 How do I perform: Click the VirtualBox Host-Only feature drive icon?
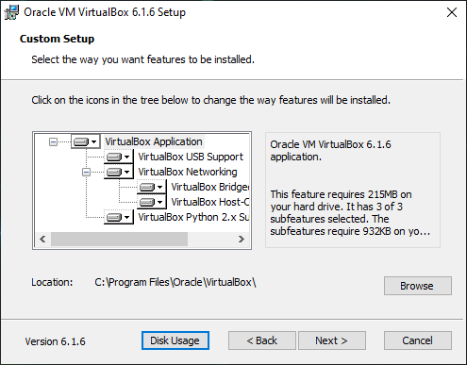[147, 202]
